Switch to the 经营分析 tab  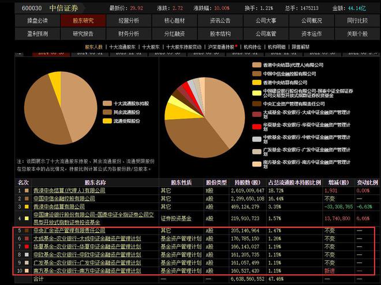129,21
